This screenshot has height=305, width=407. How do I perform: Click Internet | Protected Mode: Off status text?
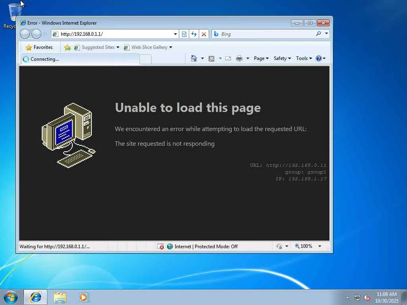click(x=206, y=246)
